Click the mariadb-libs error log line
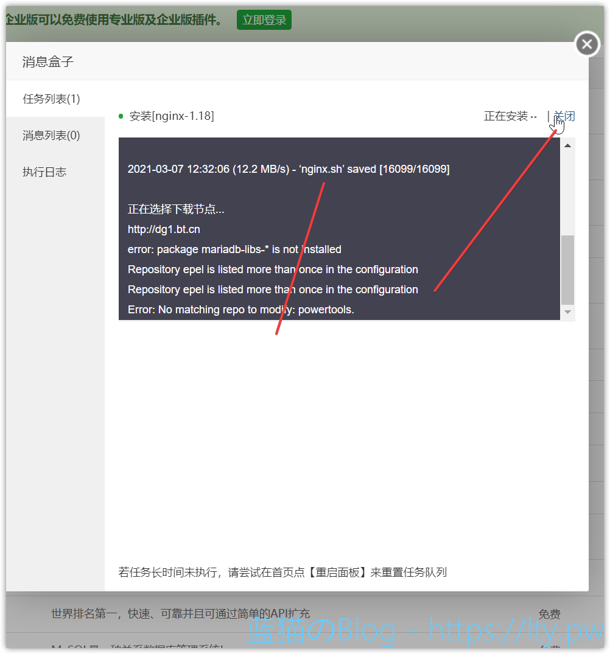 pos(234,249)
